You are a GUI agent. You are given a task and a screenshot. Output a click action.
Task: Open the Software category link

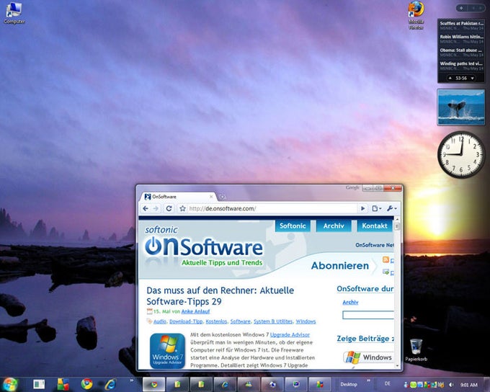240,321
